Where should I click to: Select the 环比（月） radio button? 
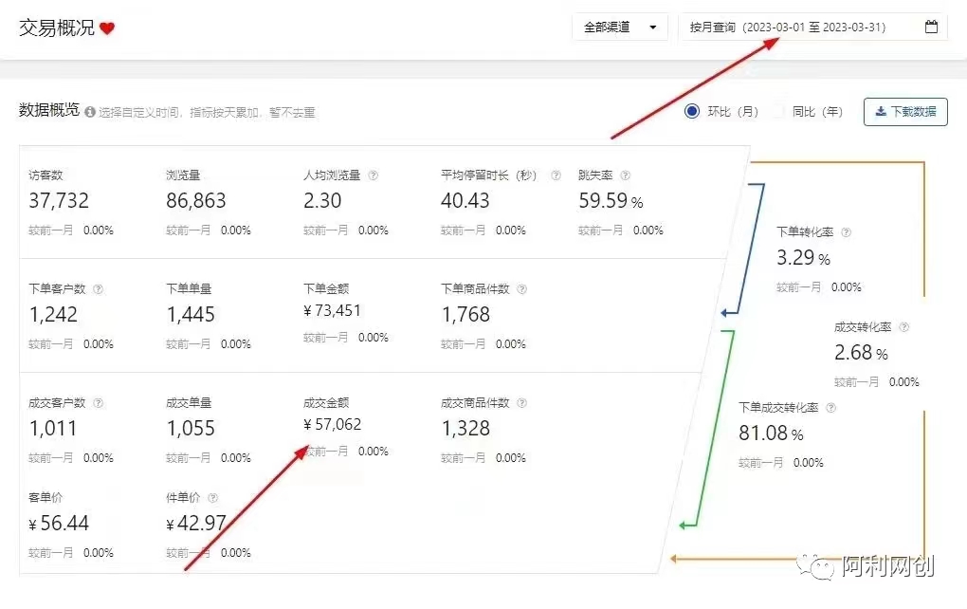692,111
